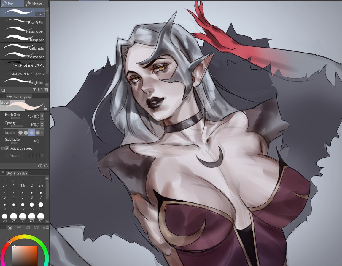Open the anti-aliasing dropdown arrow

click(x=42, y=133)
